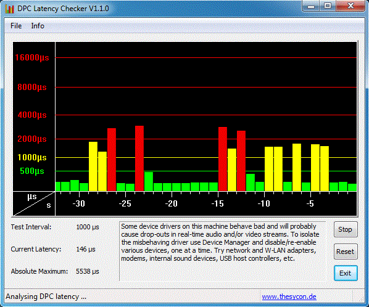Click the Reset button
This screenshot has width=369, height=307.
click(x=345, y=252)
